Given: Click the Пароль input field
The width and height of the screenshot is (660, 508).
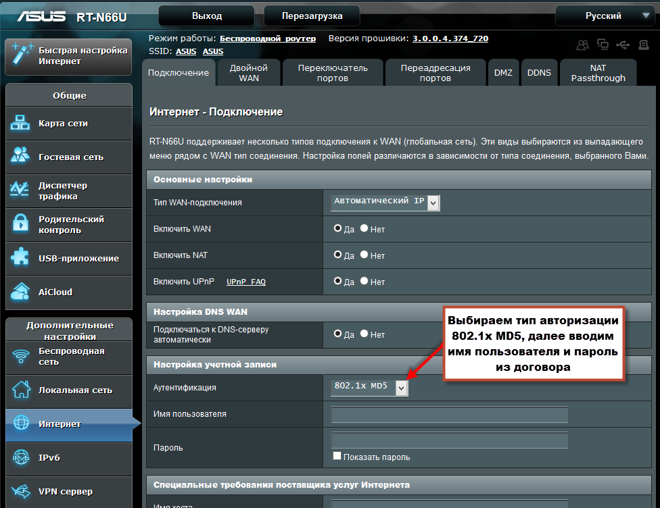Looking at the screenshot, I should 450,440.
